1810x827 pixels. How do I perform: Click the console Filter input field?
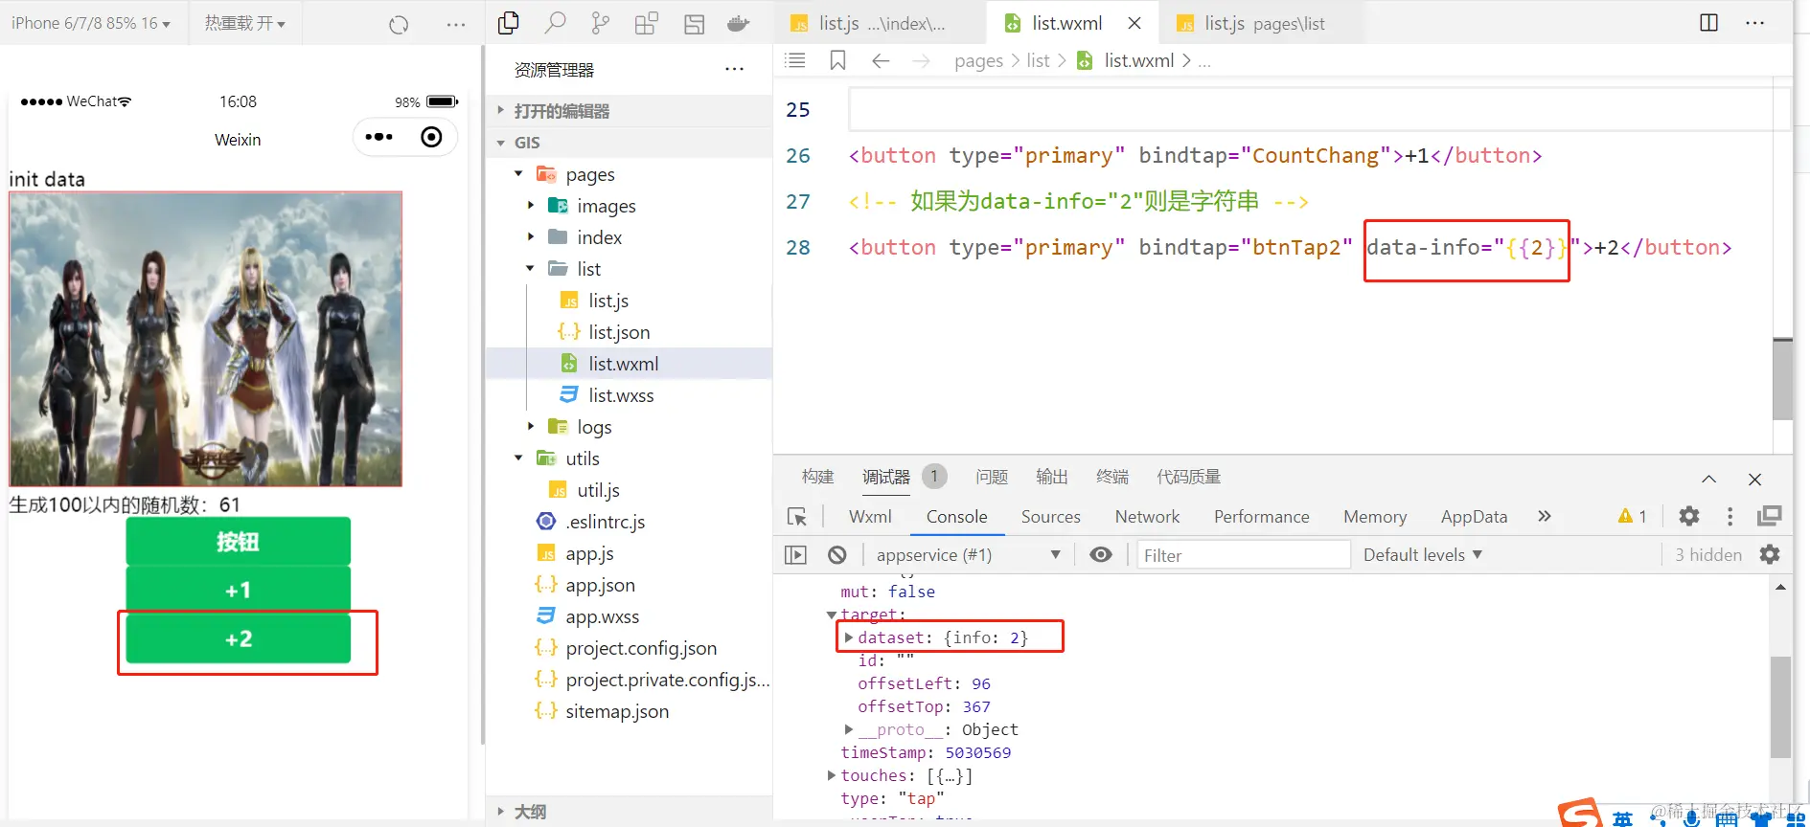[1244, 555]
